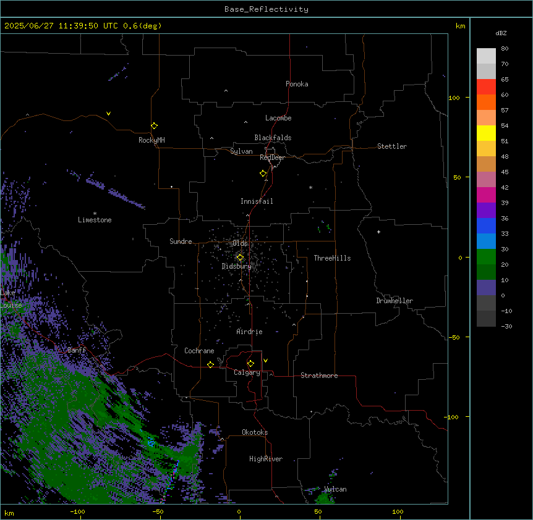Click the yellow diamond marker inside Calgary

[x=250, y=364]
